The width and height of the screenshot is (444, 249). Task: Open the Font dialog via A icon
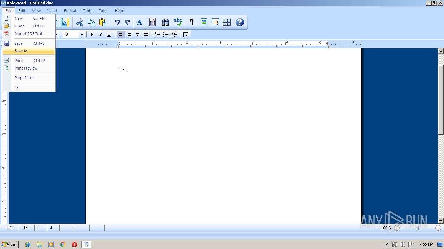(x=139, y=22)
